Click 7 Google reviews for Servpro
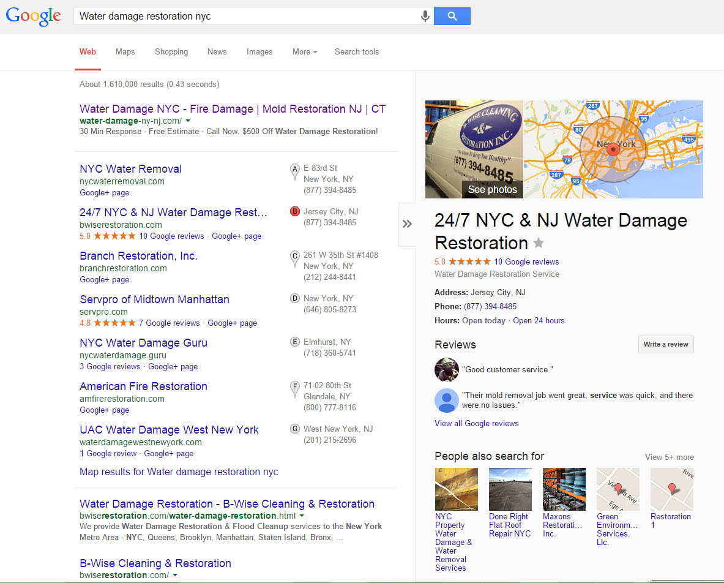The image size is (724, 583). click(x=170, y=323)
